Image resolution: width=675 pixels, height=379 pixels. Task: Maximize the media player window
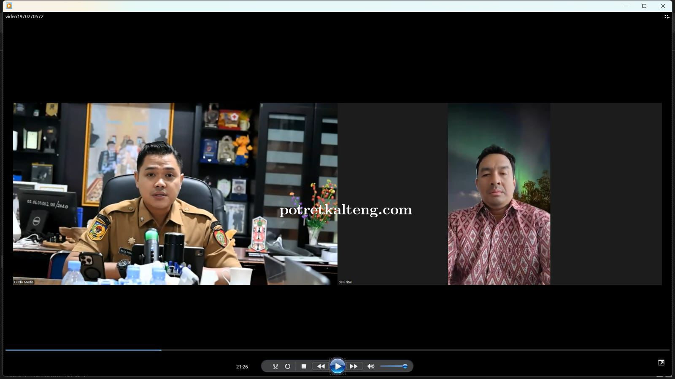(644, 6)
